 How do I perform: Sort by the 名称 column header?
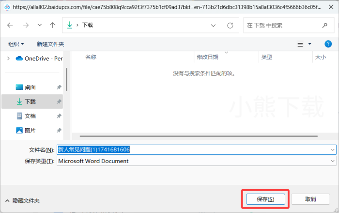click(91, 57)
